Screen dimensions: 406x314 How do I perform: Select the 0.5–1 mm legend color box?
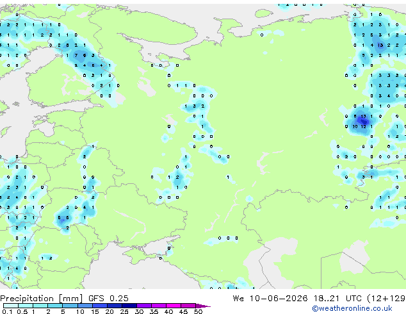26,306
